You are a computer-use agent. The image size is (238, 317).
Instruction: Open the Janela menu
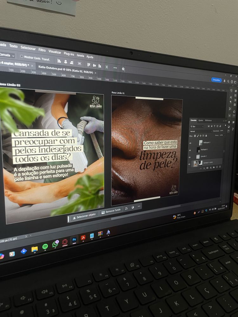tap(80, 55)
